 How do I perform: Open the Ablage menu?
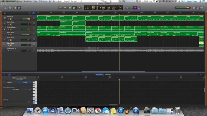[x=19, y=1]
